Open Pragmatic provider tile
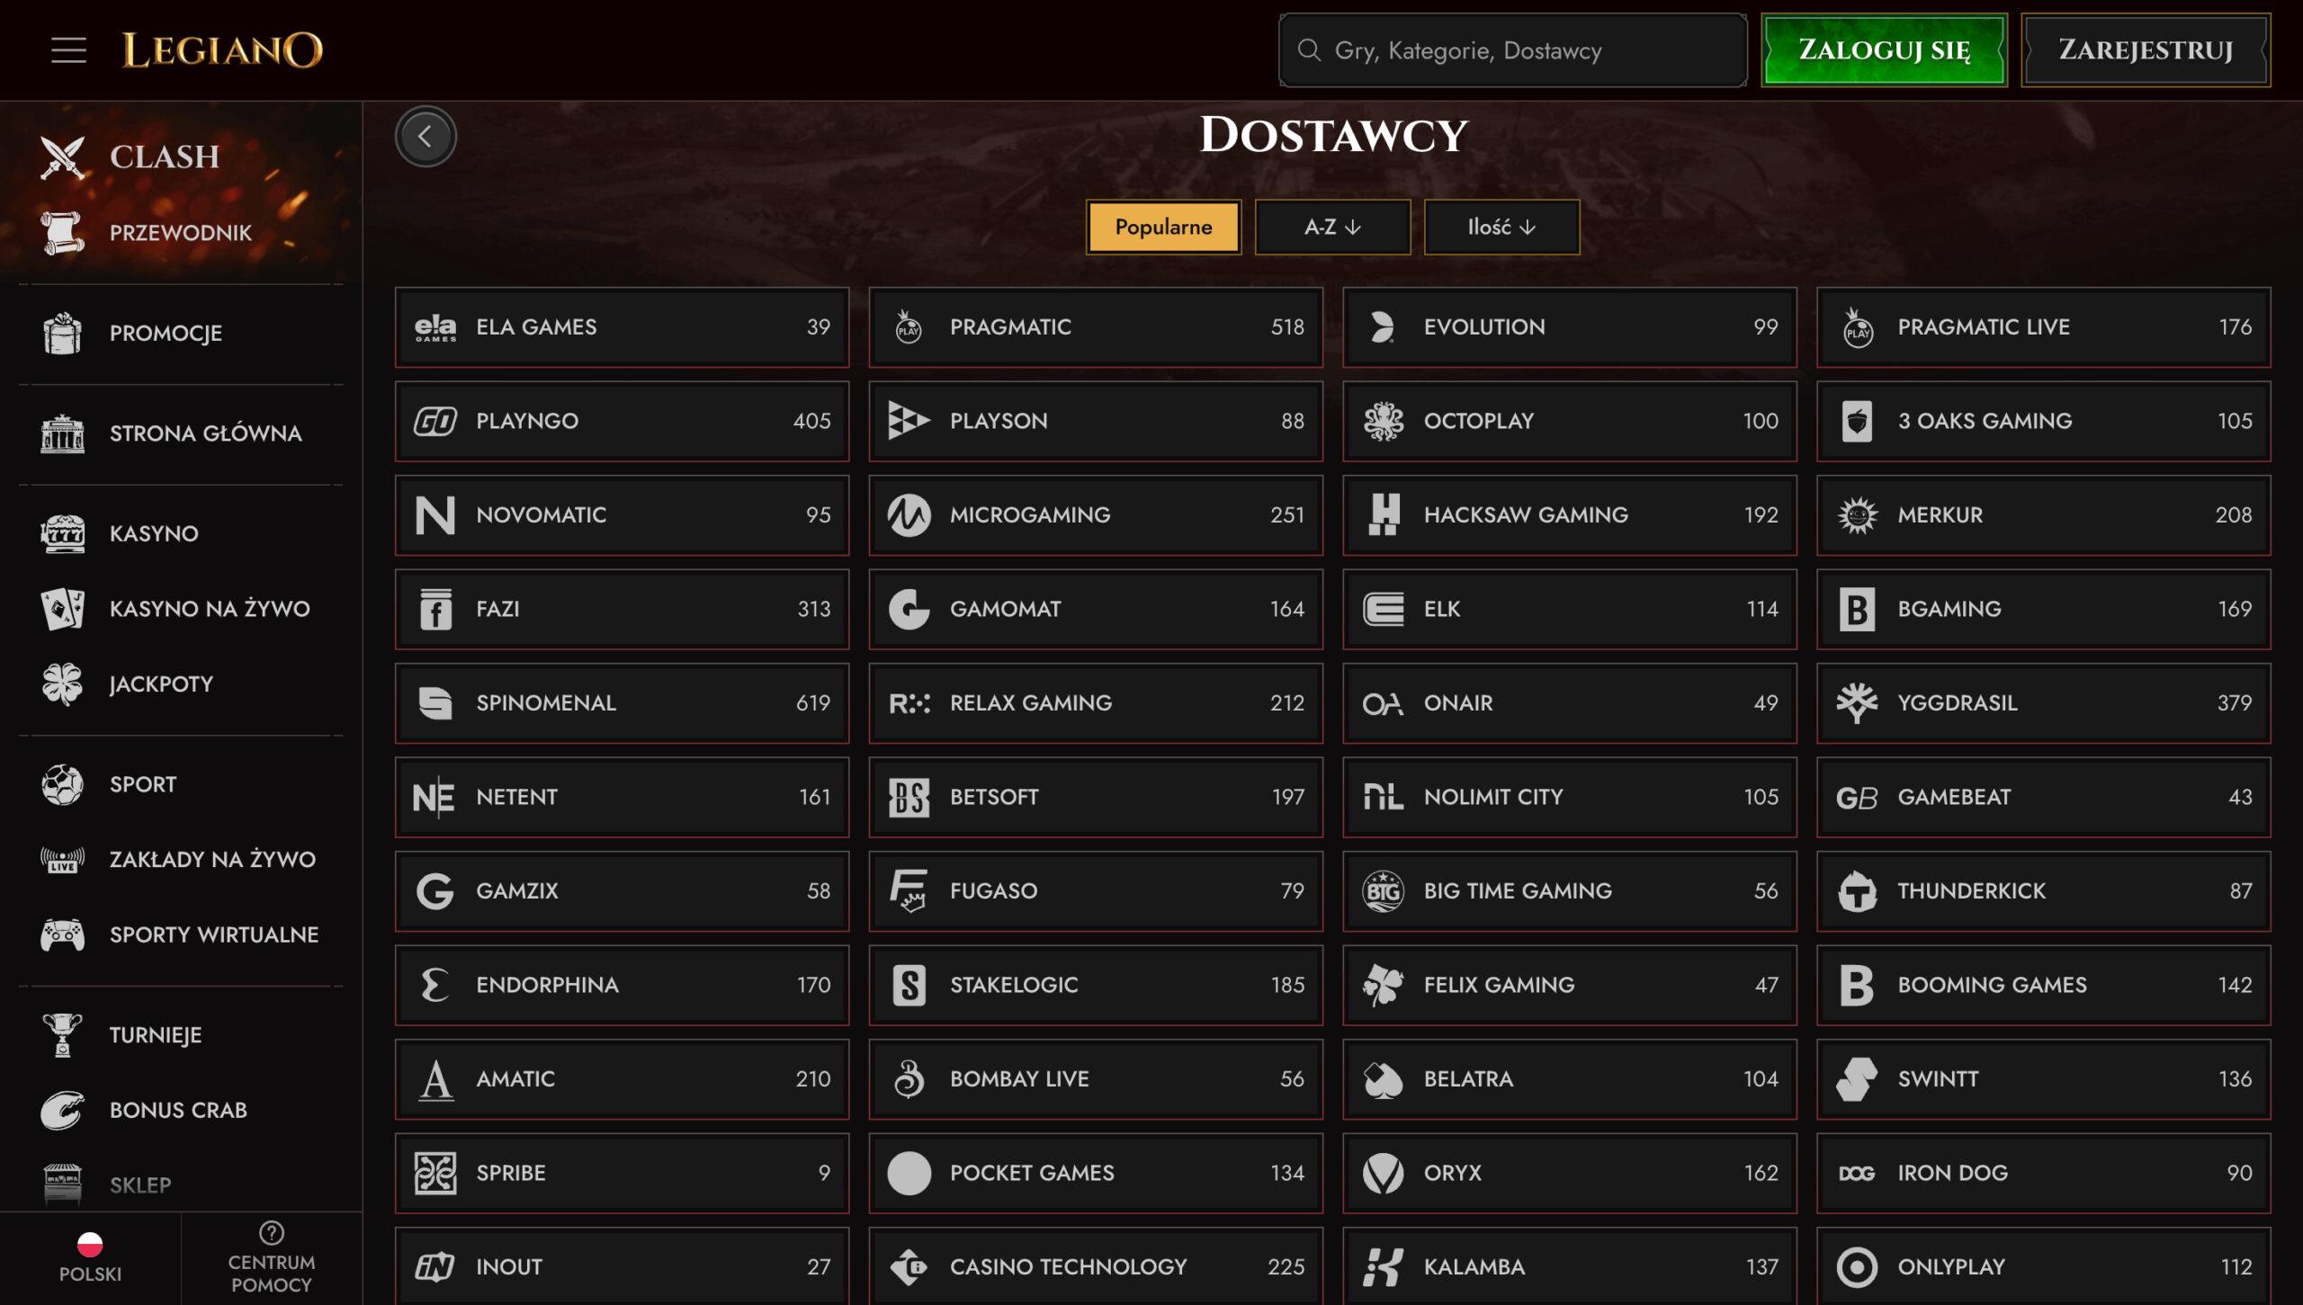 [1095, 327]
